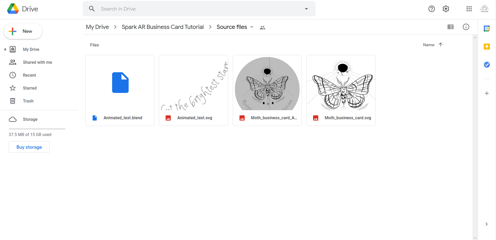Image resolution: width=496 pixels, height=240 pixels.
Task: Open Storage section
Action: click(x=30, y=119)
